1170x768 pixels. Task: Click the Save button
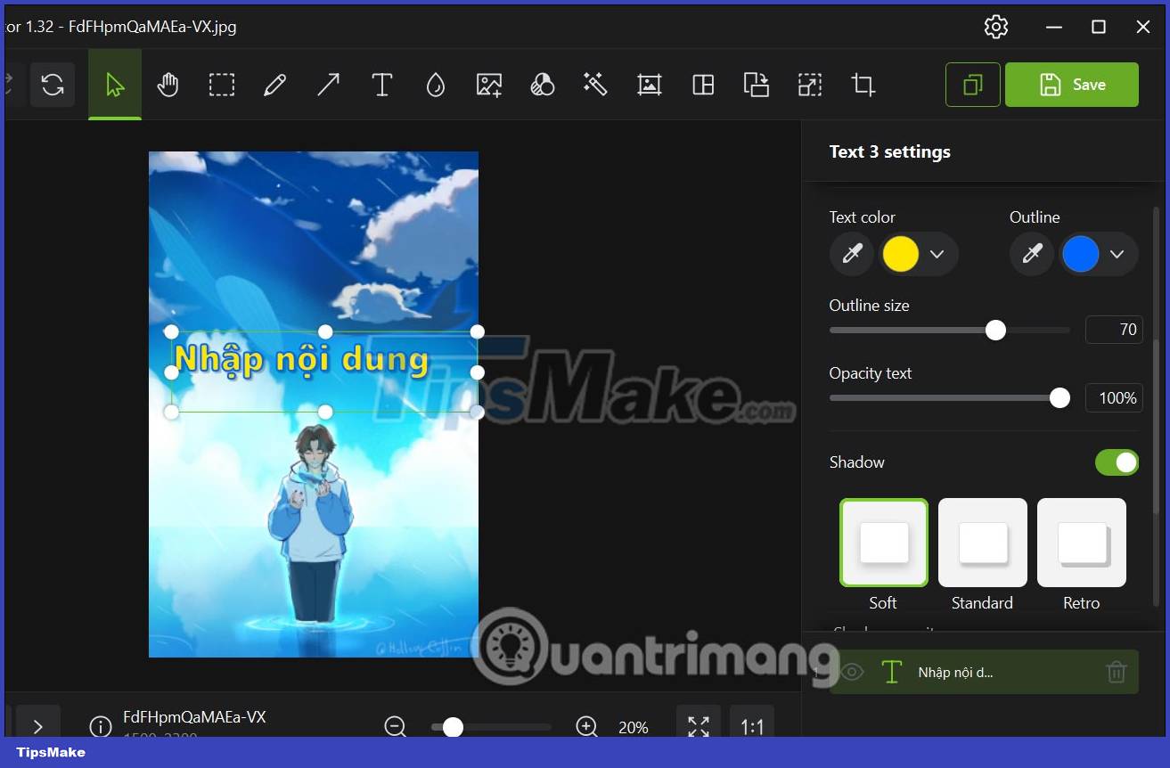click(x=1072, y=85)
